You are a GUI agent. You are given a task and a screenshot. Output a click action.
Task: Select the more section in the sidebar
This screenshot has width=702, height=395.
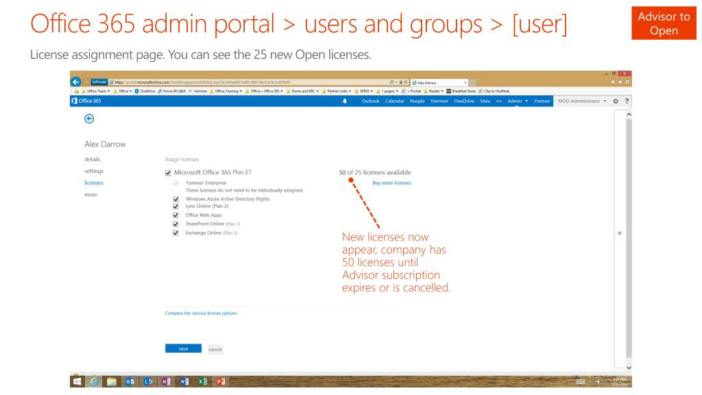click(x=90, y=194)
